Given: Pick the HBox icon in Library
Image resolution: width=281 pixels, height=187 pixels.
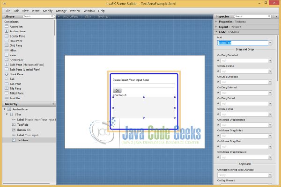Looking at the screenshot, I should pyautogui.click(x=7, y=50).
